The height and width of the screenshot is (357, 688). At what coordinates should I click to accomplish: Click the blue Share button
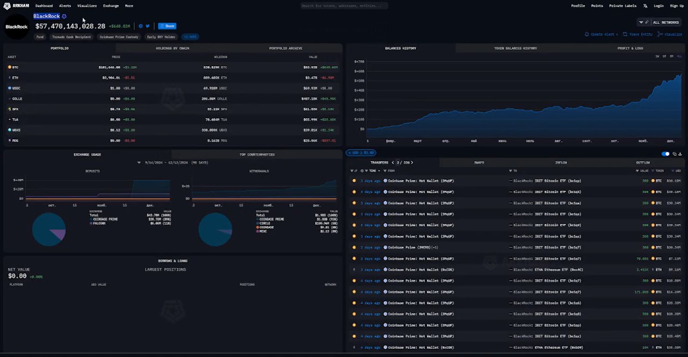click(167, 26)
